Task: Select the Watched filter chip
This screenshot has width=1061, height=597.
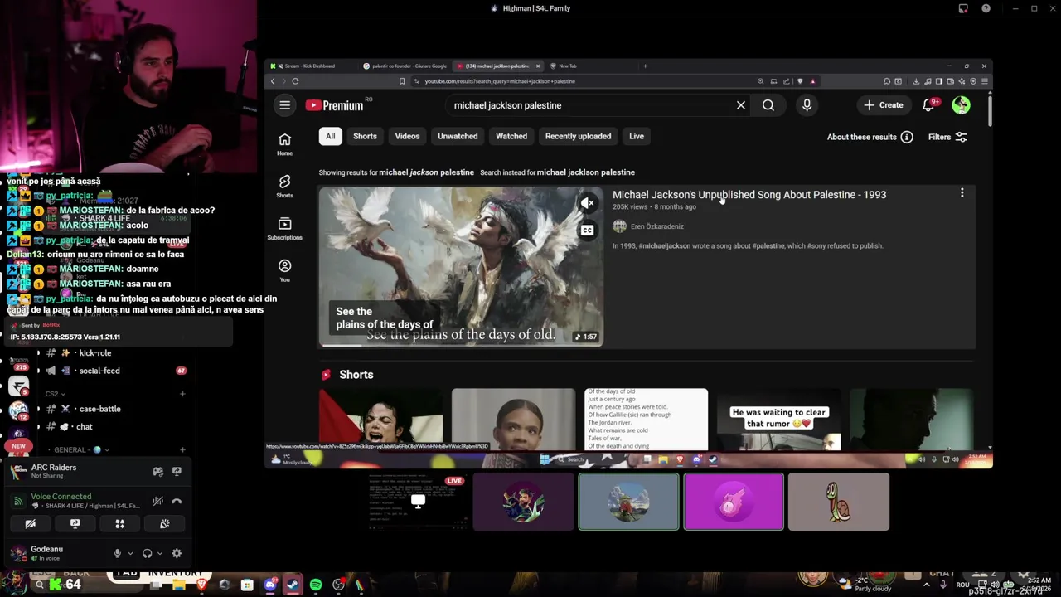Action: click(511, 136)
